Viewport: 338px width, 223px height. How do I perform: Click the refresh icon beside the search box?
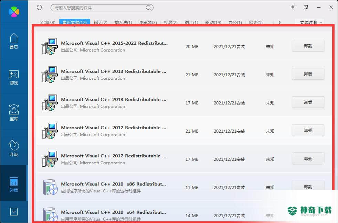point(40,8)
